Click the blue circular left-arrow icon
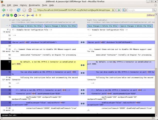 [x=15, y=15]
